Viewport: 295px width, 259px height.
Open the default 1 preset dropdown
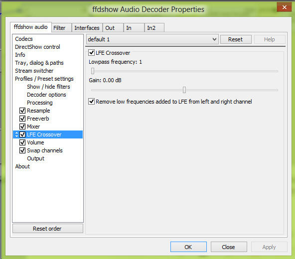pos(152,39)
